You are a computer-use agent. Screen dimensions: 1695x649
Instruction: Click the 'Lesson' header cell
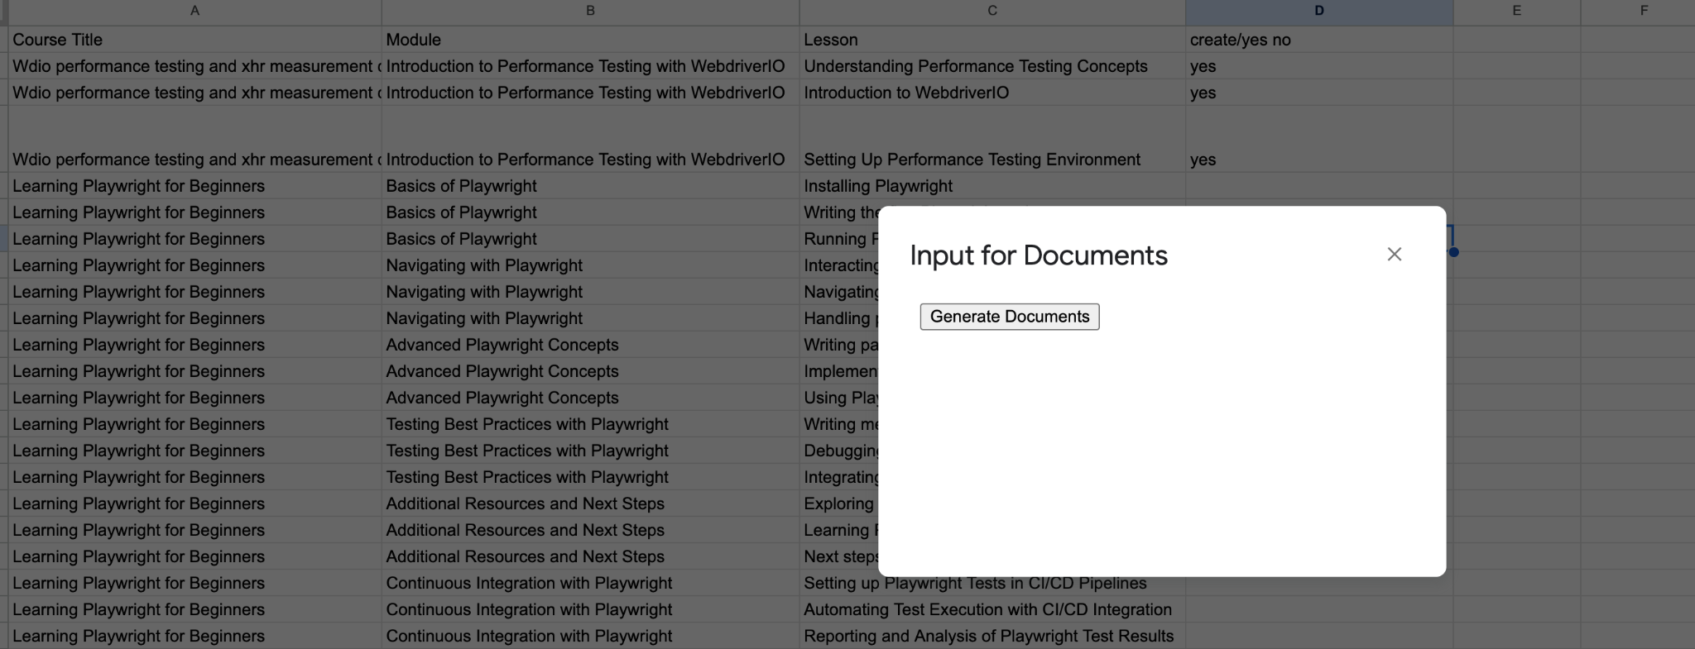pyautogui.click(x=992, y=40)
